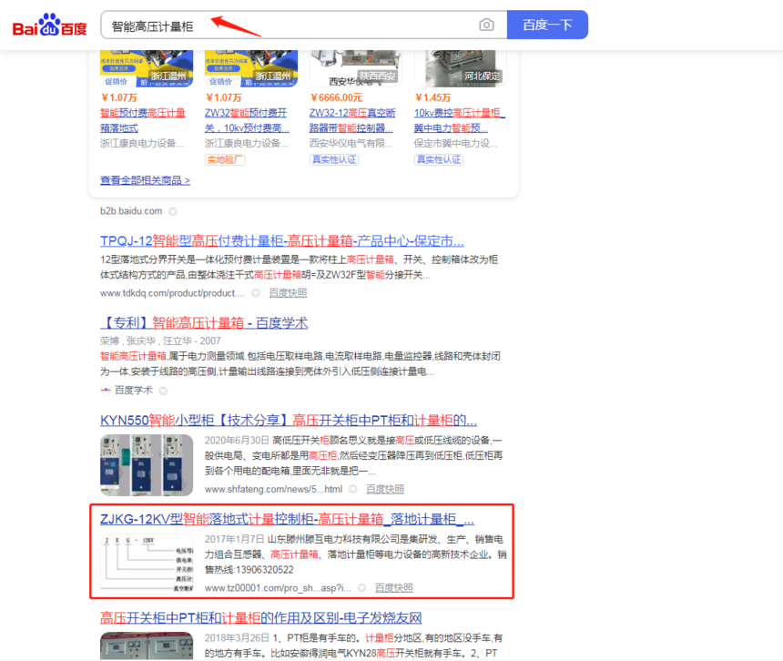The image size is (783, 661).
Task: Click the www.shfateng.com result URL
Action: pos(274,489)
